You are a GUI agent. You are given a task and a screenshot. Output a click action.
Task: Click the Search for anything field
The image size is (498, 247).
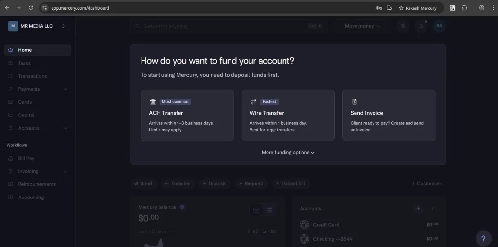click(229, 26)
